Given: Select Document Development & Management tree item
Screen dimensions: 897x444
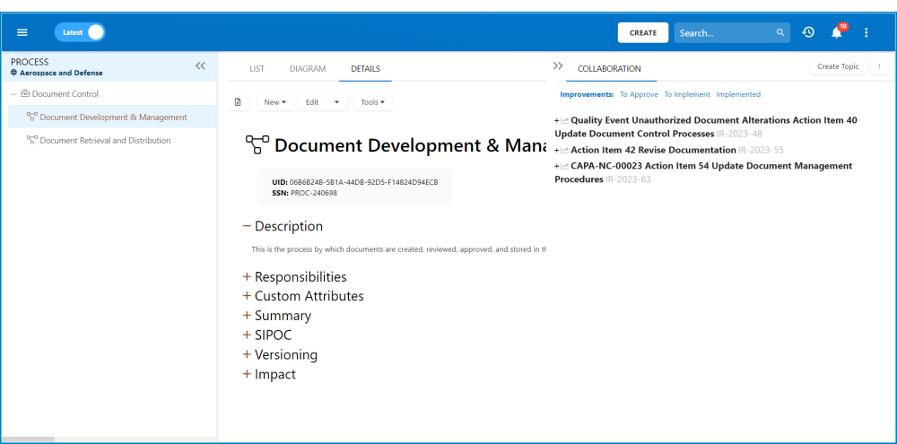Looking at the screenshot, I should (113, 117).
